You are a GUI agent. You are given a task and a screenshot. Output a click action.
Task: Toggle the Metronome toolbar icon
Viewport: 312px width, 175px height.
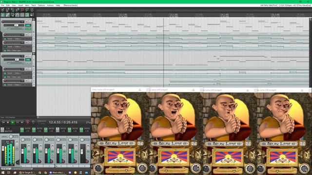[x=32, y=10]
